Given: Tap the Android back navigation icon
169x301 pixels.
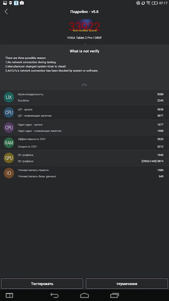Looking at the screenshot, I should click(x=54, y=295).
